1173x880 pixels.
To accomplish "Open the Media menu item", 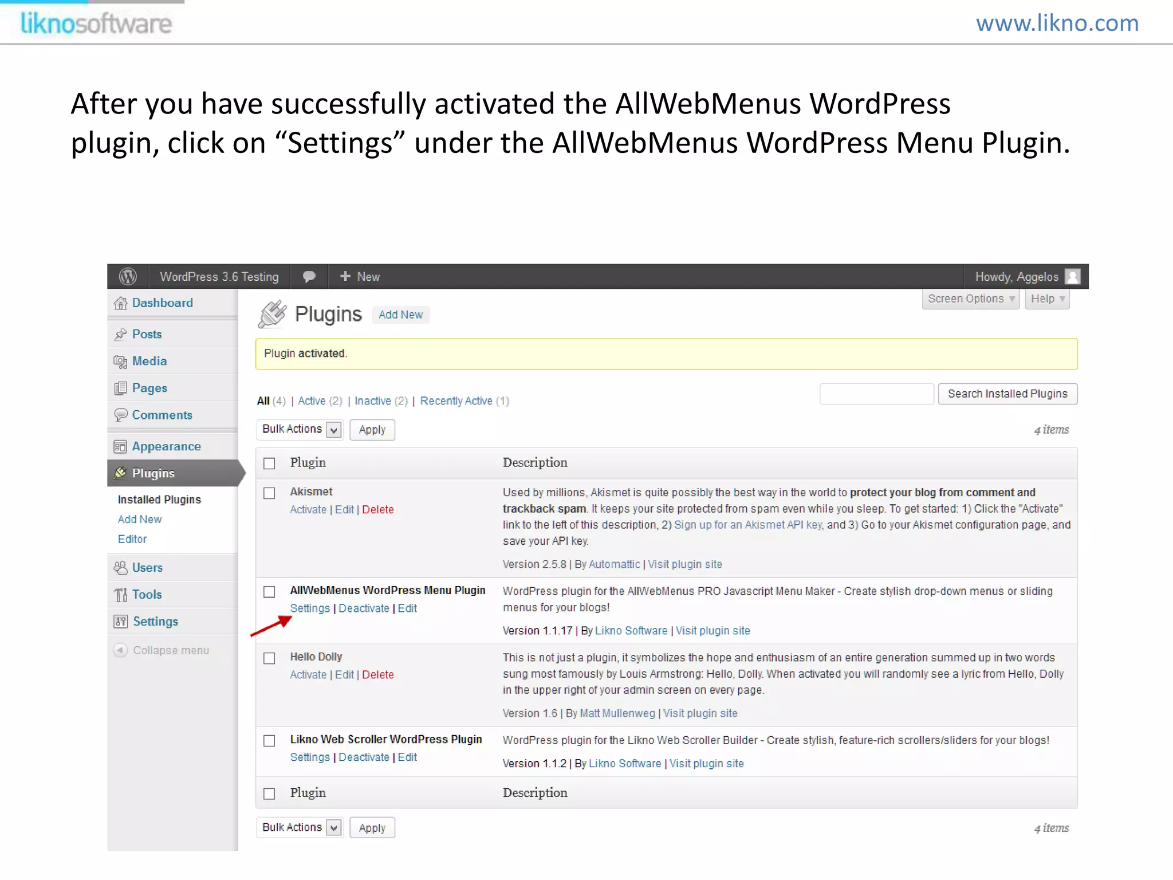I will [149, 362].
